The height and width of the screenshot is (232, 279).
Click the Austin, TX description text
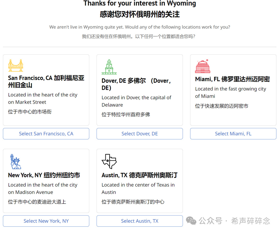(x=138, y=188)
